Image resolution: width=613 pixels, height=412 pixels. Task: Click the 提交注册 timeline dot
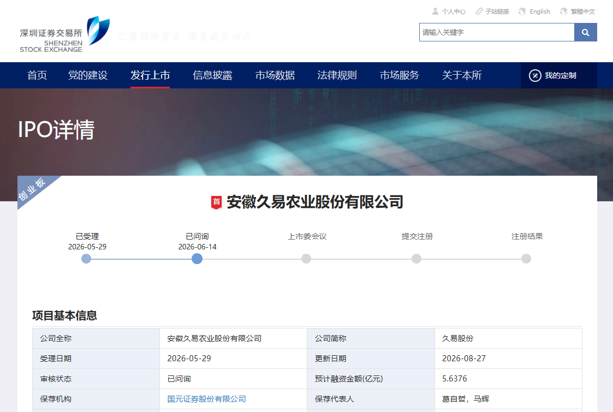(416, 259)
